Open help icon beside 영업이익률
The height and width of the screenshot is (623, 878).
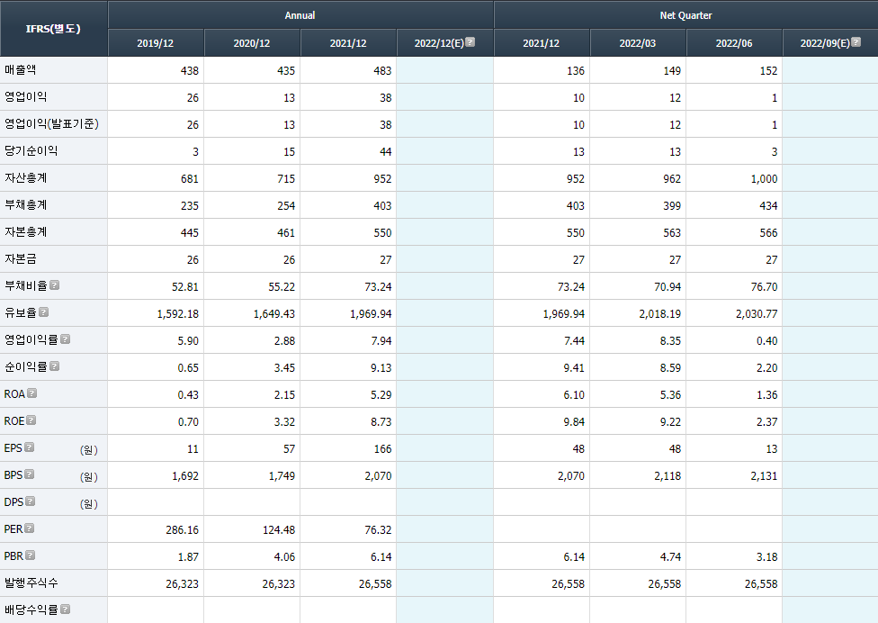(65, 339)
